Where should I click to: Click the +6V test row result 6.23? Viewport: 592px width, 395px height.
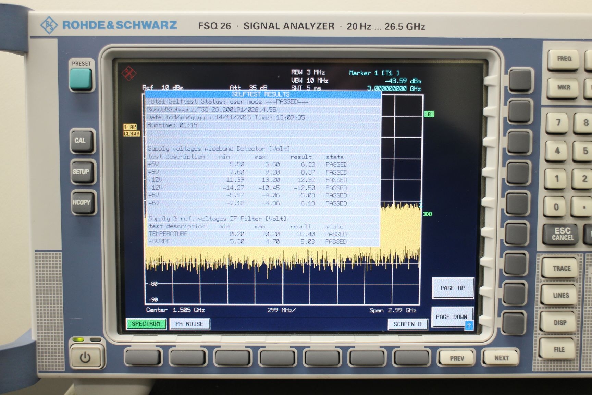pyautogui.click(x=308, y=165)
